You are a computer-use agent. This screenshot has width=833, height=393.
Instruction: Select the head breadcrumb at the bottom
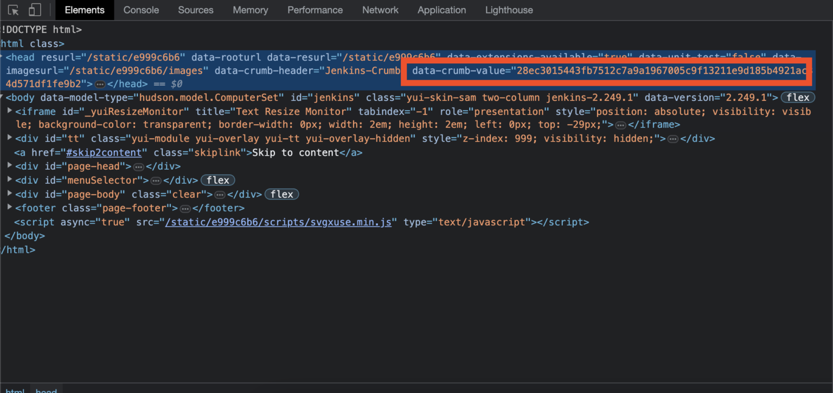click(x=47, y=389)
